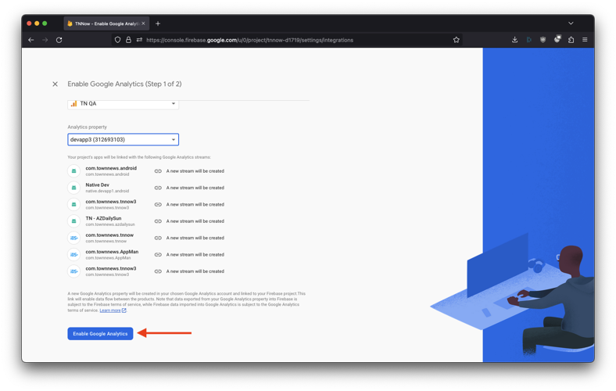Go back to the previous page

click(x=31, y=40)
